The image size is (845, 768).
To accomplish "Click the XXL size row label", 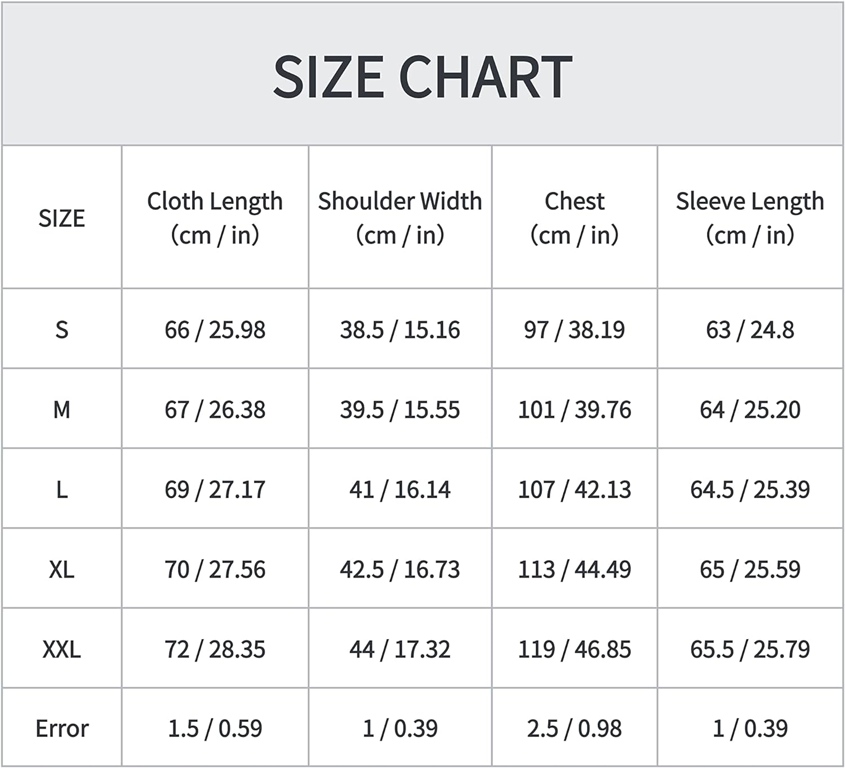I will 62,650.
